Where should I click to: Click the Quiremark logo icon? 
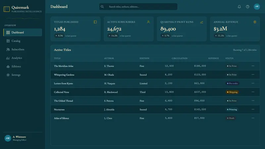pos(7,9)
